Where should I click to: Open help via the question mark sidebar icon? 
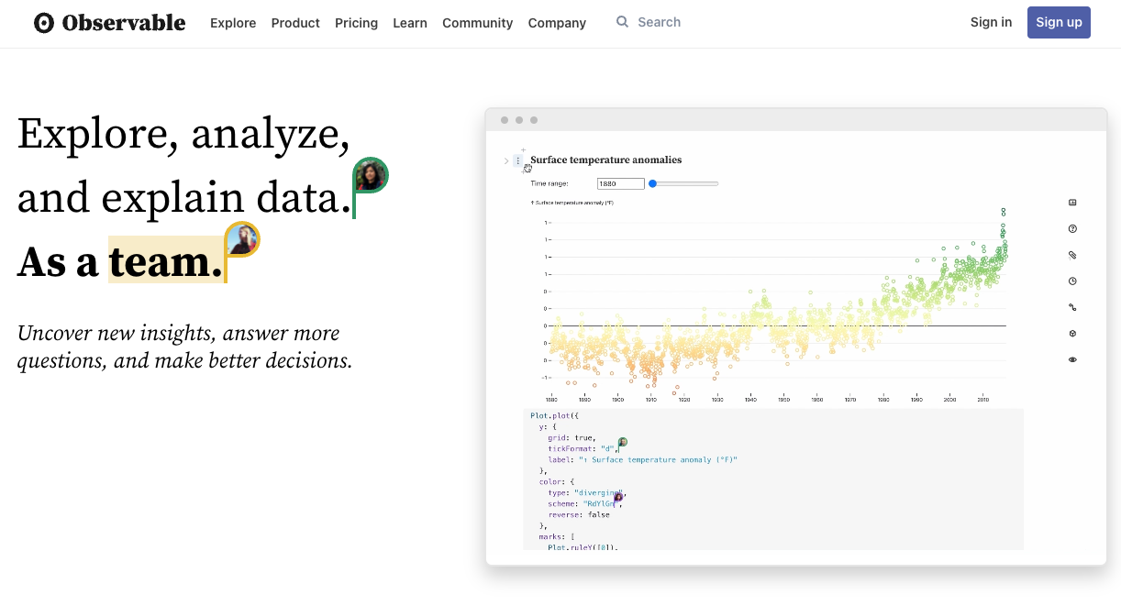pyautogui.click(x=1072, y=228)
